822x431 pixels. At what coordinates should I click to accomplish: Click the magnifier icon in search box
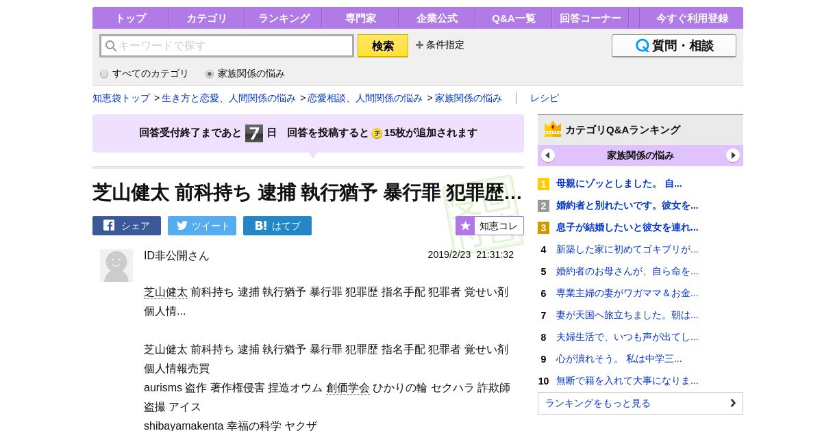coord(110,46)
